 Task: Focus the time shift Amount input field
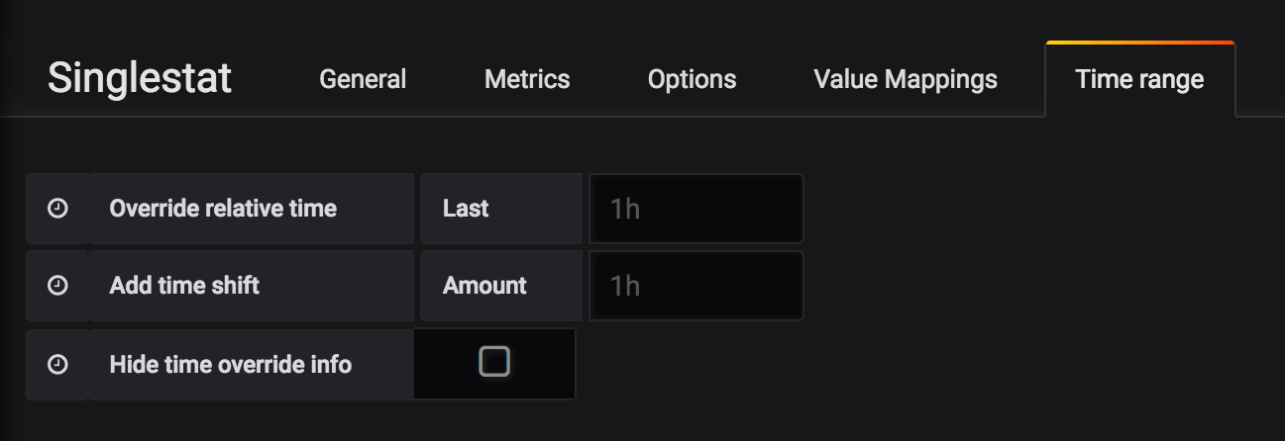696,286
